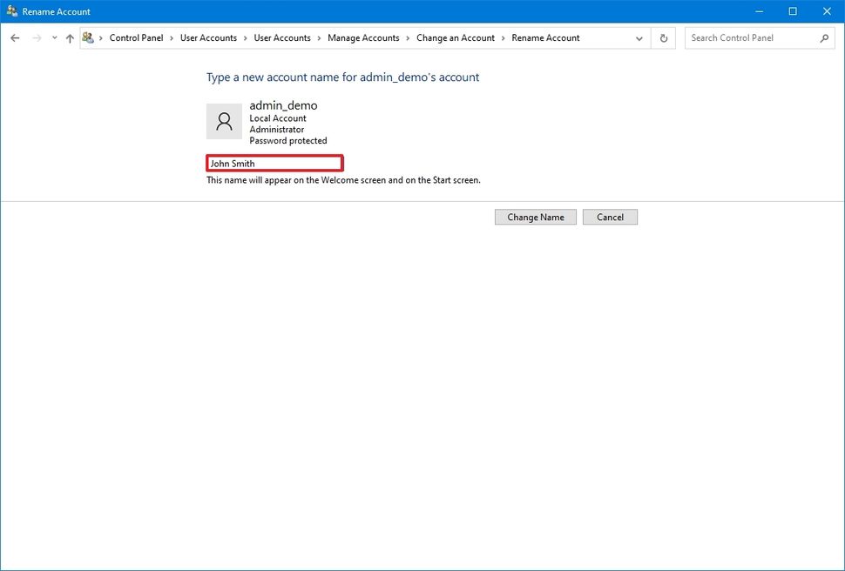Navigate to Control Panel via breadcrumb
Screen dimensions: 845x571
coord(135,37)
